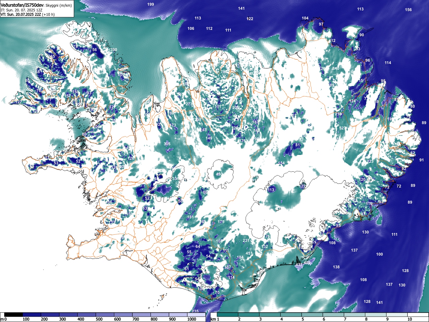
Task: Click the visibility value '437' off south coast
Action: coord(299,265)
